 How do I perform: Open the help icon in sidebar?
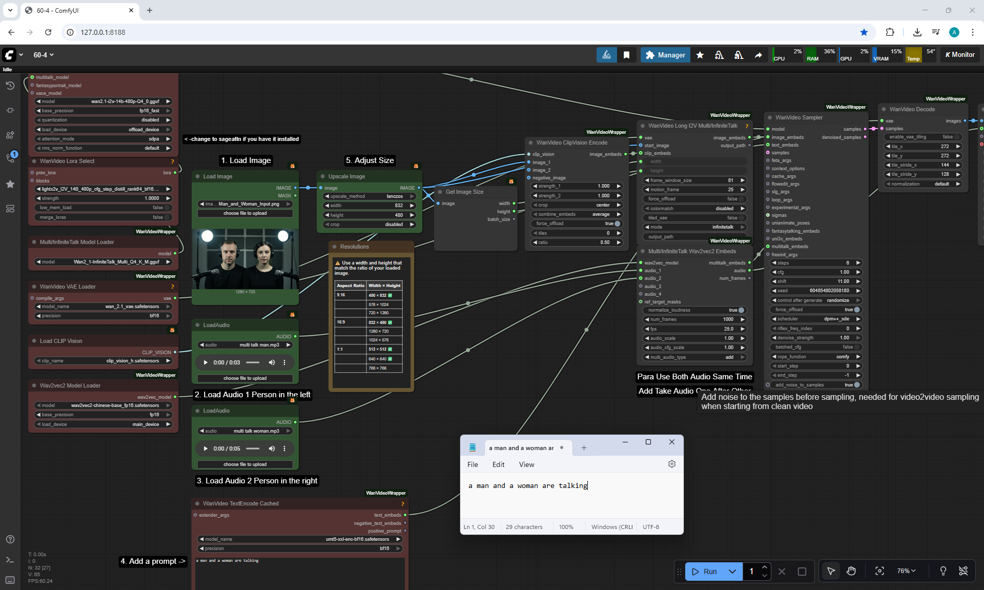coord(10,539)
